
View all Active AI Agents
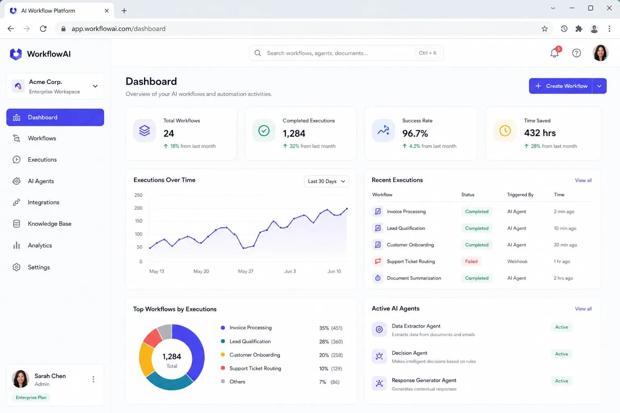click(583, 309)
